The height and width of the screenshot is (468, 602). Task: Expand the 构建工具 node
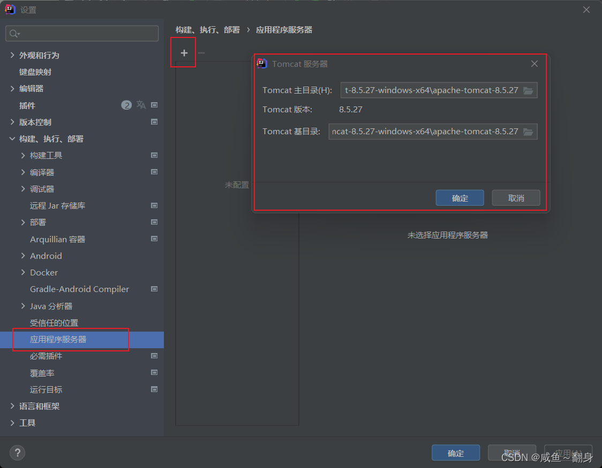click(x=23, y=155)
